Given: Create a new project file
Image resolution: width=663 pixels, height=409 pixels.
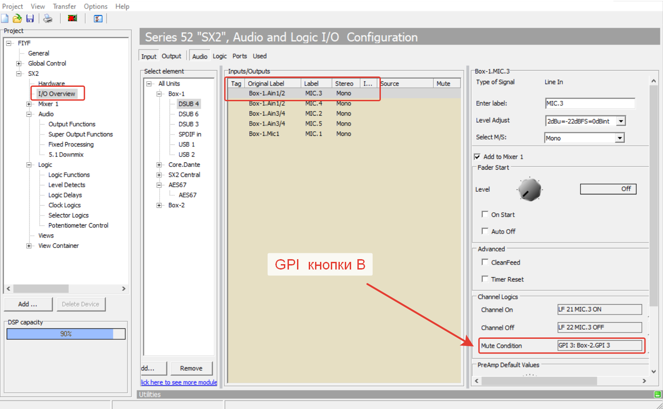Looking at the screenshot, I should point(5,18).
